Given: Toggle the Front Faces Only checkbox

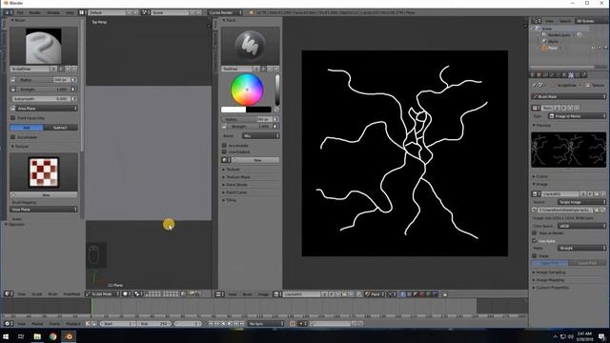Looking at the screenshot, I should click(x=13, y=118).
